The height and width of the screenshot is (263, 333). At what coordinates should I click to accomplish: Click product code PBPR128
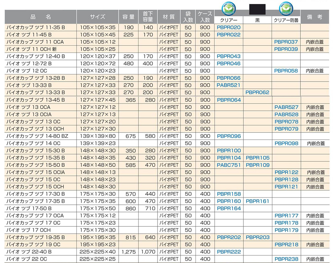coord(286,179)
